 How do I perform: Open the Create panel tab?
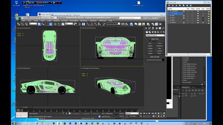point(146,28)
